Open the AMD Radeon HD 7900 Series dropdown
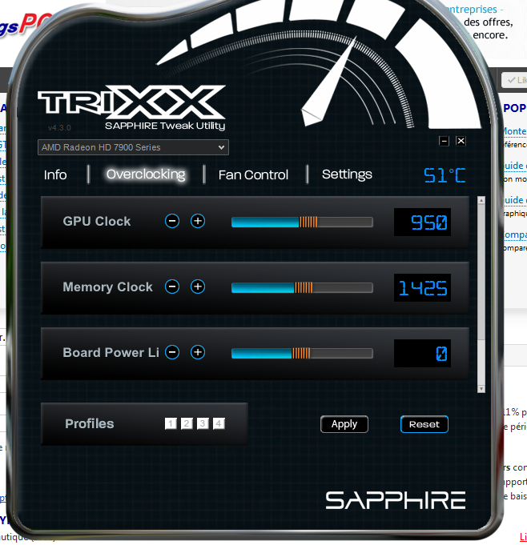The image size is (527, 545). click(133, 147)
